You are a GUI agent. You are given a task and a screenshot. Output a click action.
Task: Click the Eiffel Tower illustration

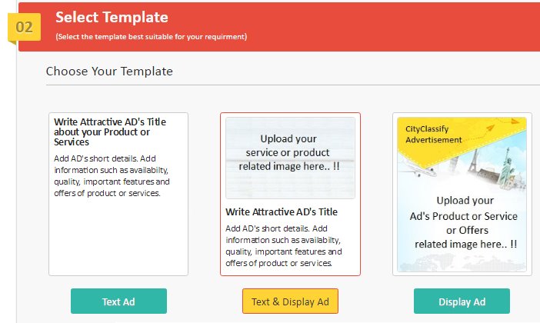(x=473, y=161)
